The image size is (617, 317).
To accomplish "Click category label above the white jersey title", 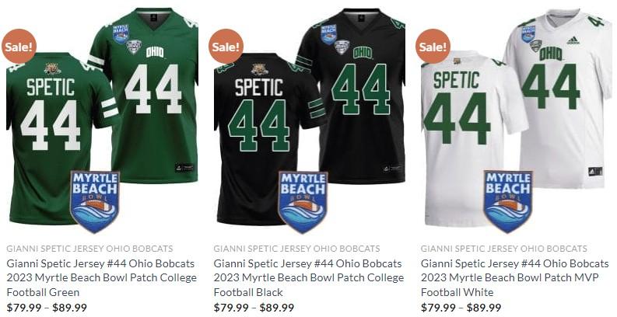I will pos(504,249).
